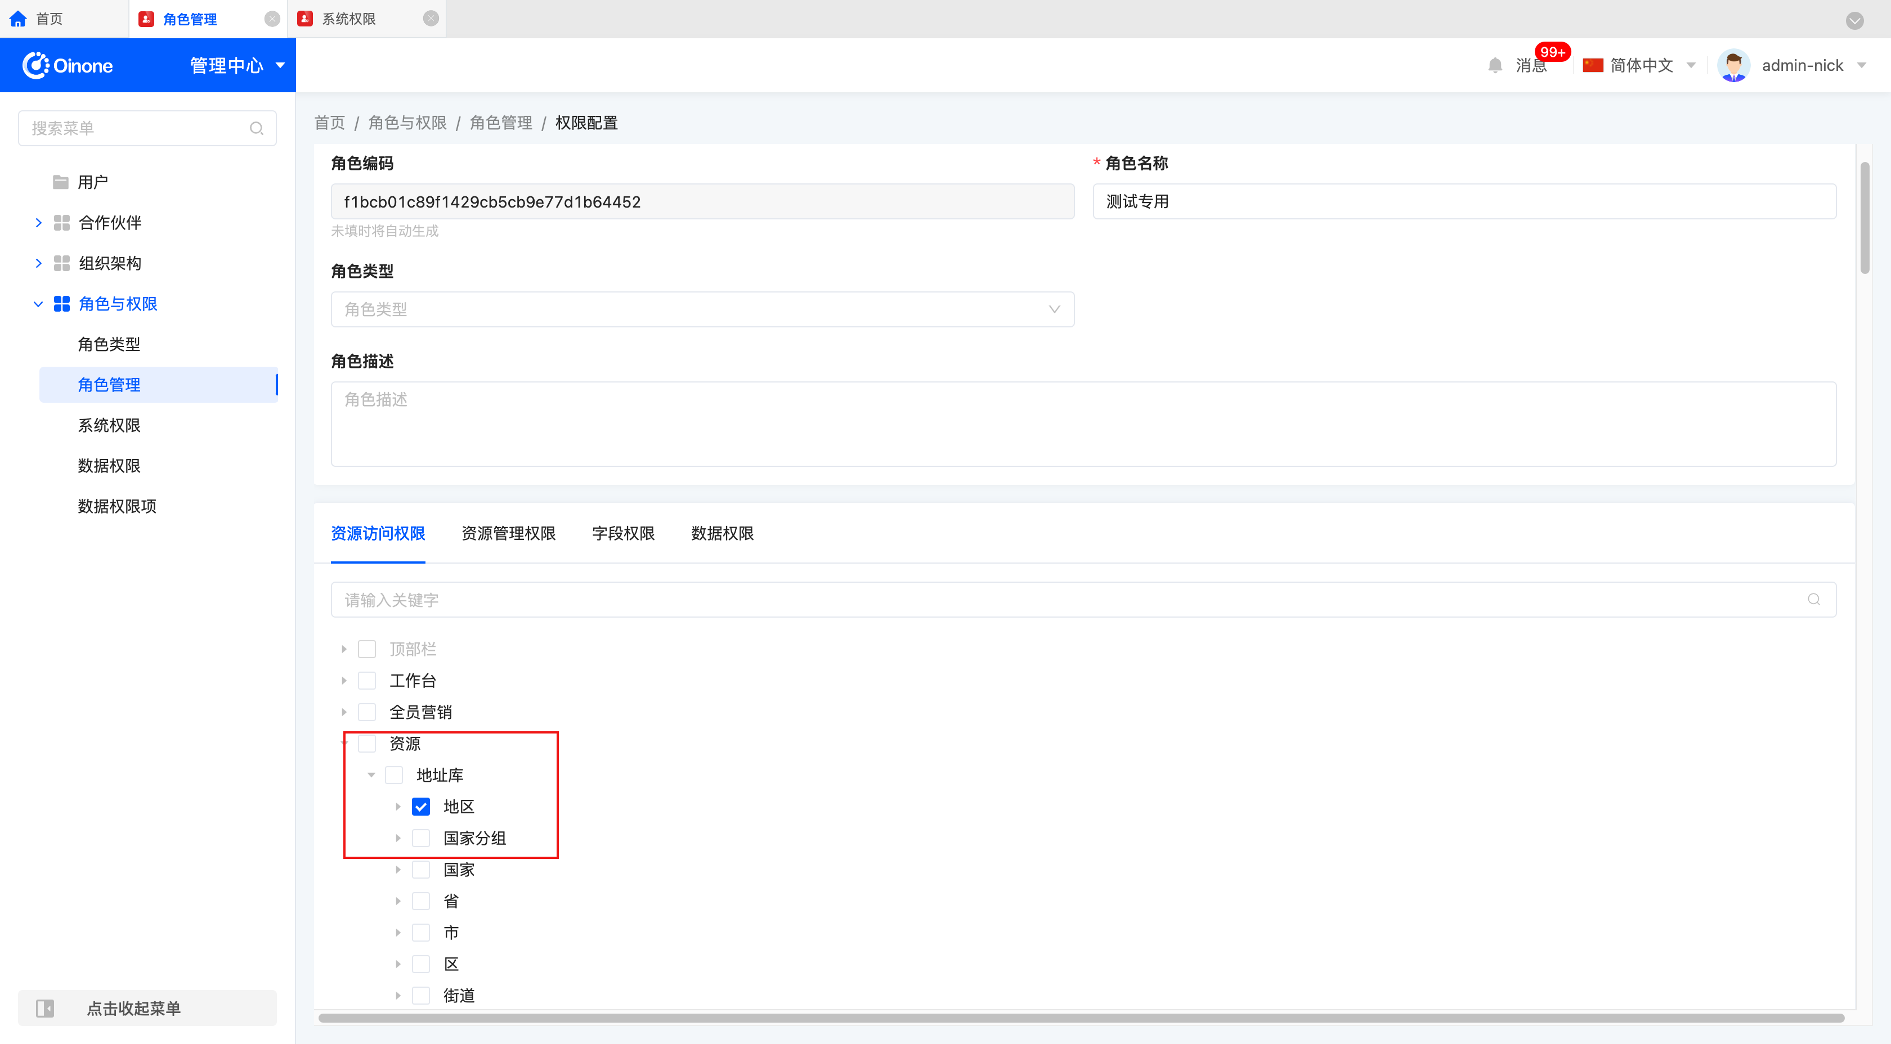The width and height of the screenshot is (1891, 1044).
Task: Close the 系统权限 tab
Action: [x=431, y=19]
